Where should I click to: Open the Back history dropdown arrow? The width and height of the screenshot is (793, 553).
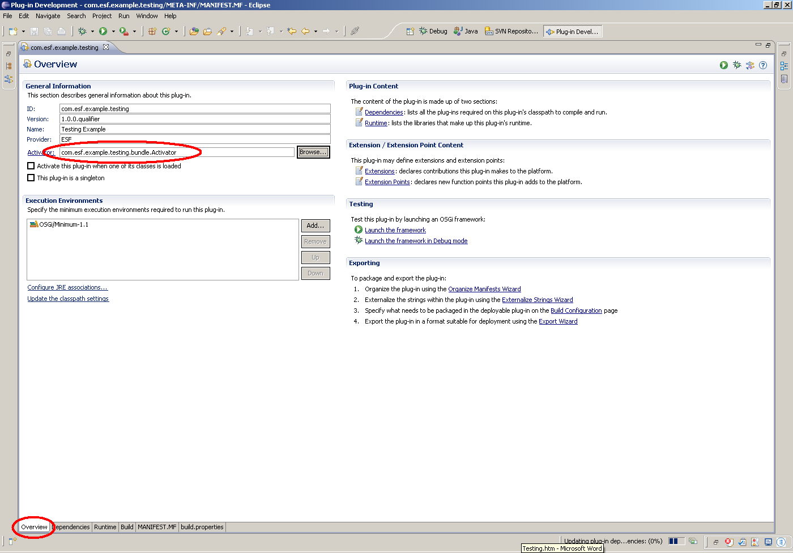pos(316,32)
